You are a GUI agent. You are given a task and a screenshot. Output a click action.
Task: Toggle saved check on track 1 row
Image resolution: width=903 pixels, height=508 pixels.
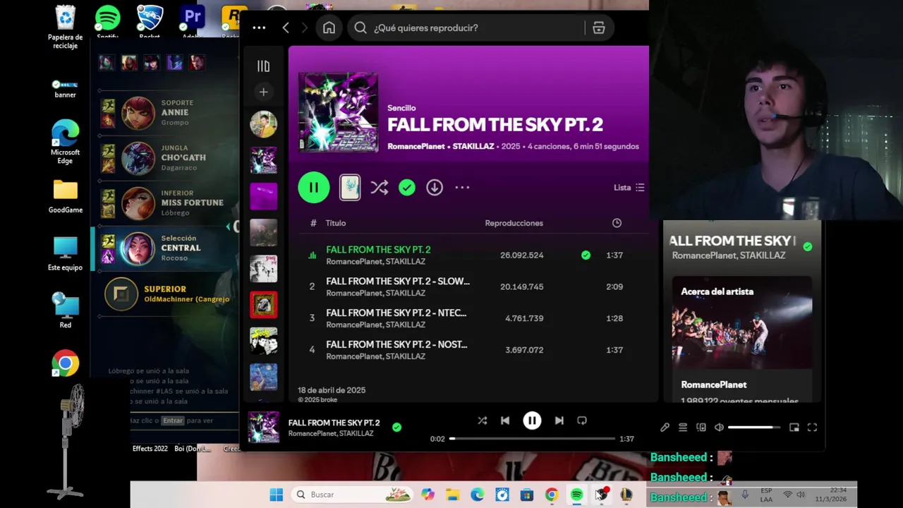pos(586,255)
